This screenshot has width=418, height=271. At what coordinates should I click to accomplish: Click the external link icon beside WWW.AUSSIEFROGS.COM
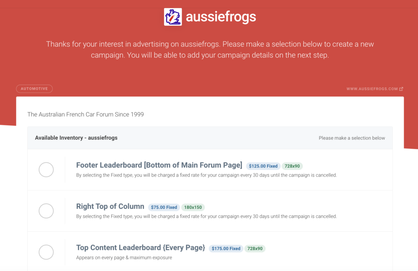[x=401, y=89]
